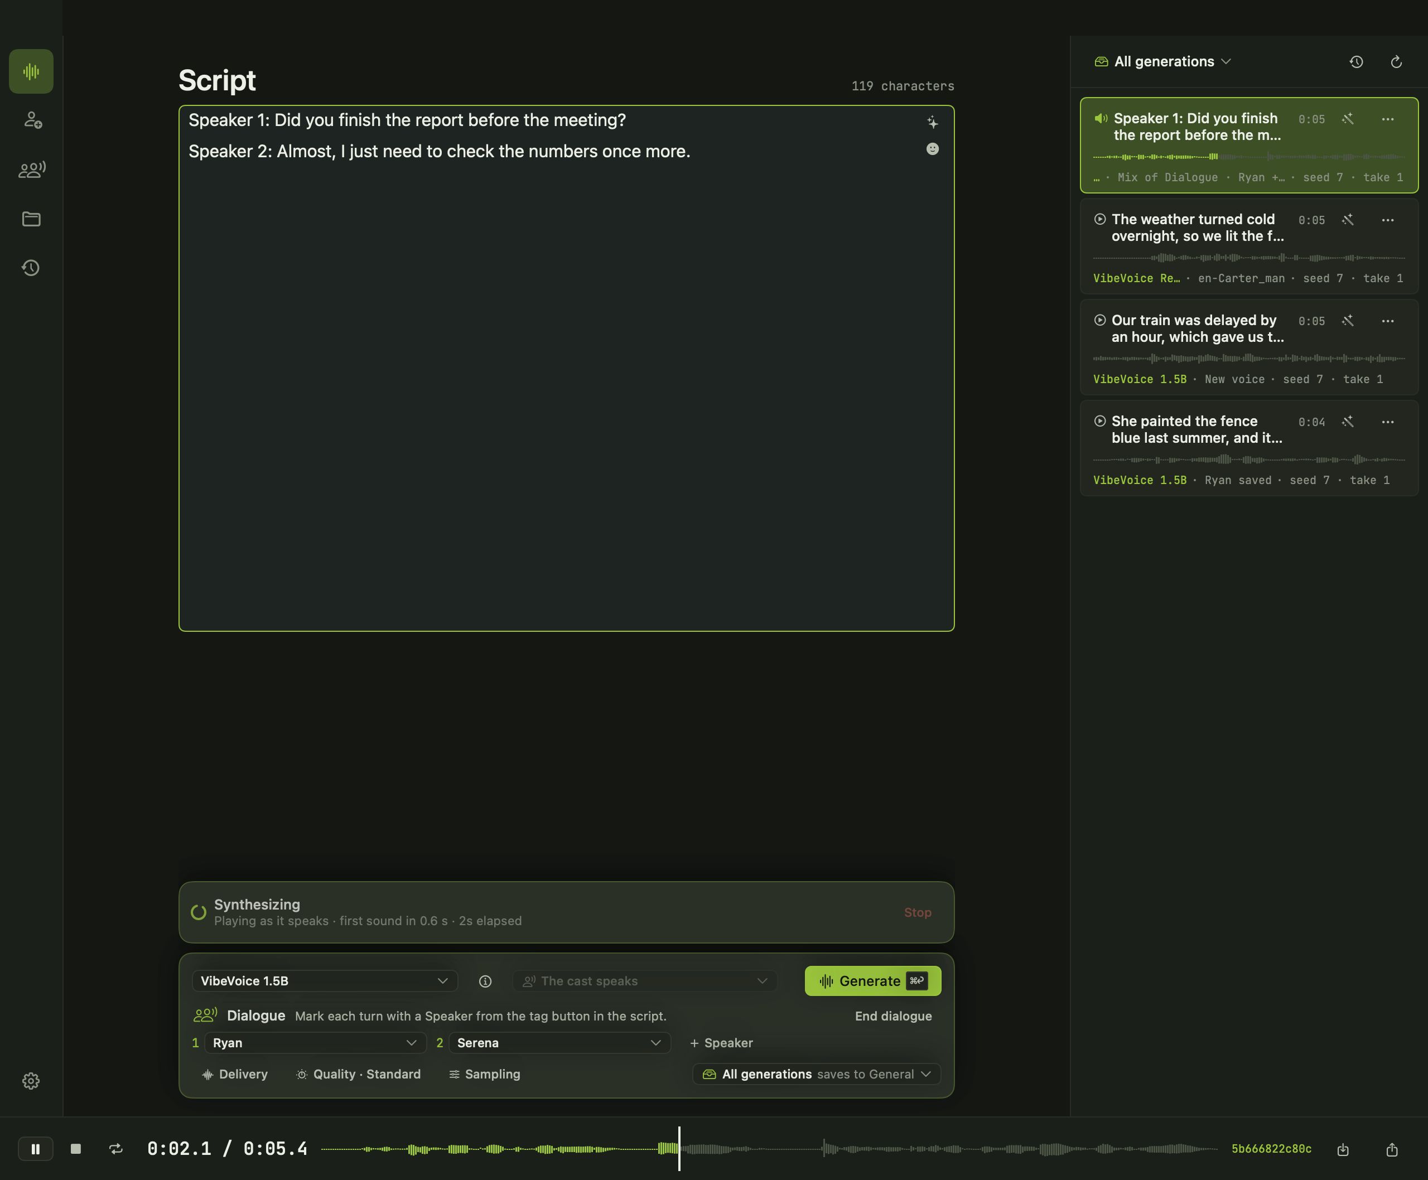1428x1180 pixels.
Task: Open the Delivery options
Action: [235, 1074]
